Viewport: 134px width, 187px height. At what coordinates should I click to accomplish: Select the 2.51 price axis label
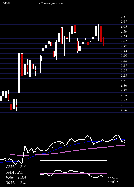click(x=124, y=41)
